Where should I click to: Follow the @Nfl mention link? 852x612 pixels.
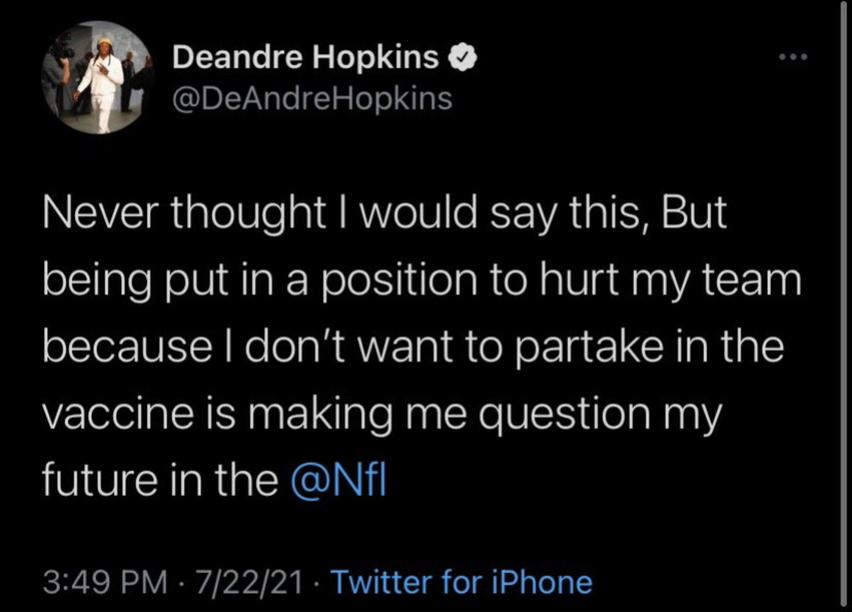pos(338,481)
